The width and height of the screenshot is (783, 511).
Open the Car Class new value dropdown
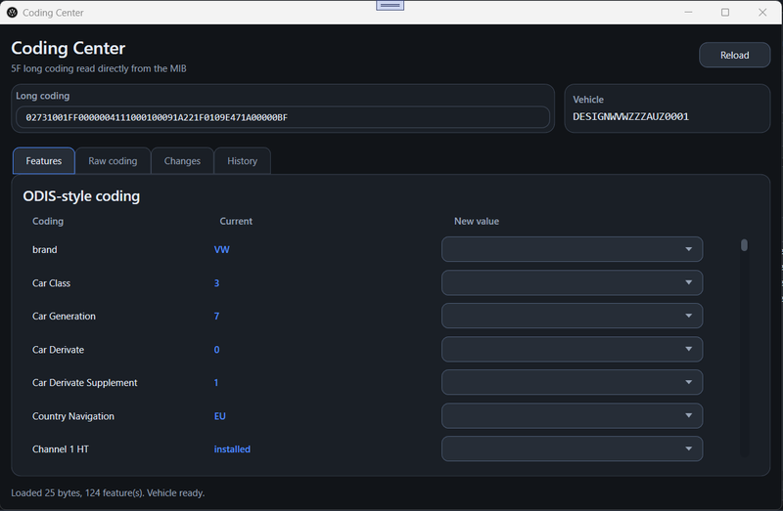pyautogui.click(x=572, y=282)
